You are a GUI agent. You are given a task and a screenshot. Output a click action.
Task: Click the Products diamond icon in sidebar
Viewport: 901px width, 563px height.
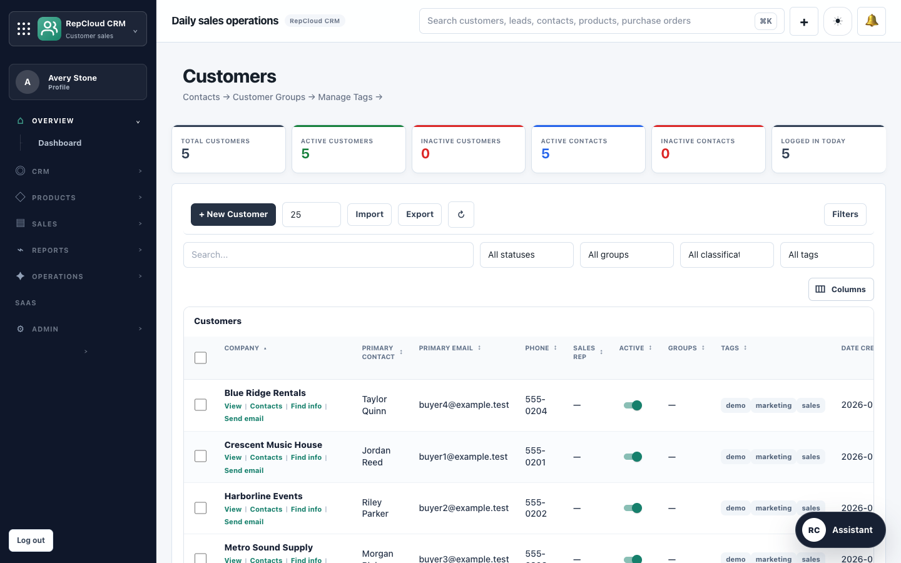pyautogui.click(x=21, y=197)
